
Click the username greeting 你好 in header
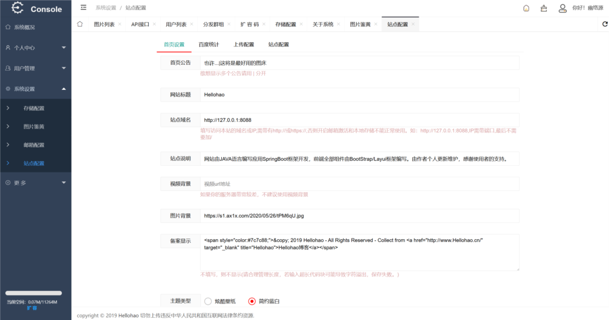[588, 8]
